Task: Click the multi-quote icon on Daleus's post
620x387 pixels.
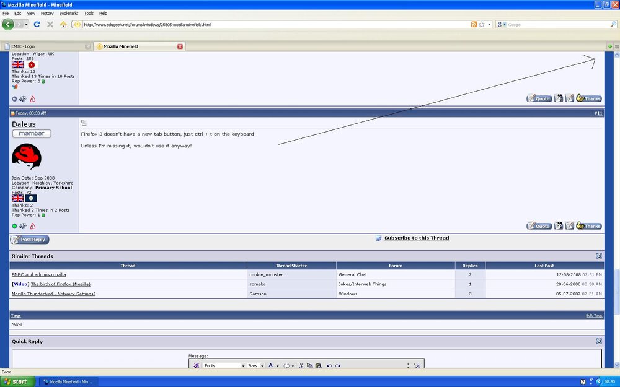Action: tap(559, 226)
